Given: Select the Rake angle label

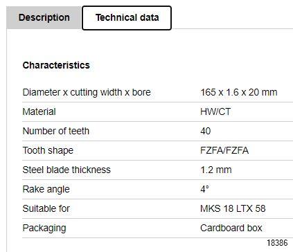Looking at the screenshot, I should tap(46, 190).
